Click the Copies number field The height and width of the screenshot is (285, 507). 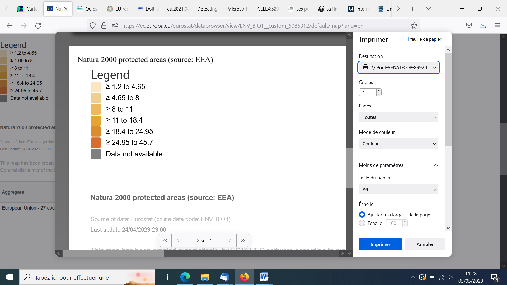tap(367, 92)
